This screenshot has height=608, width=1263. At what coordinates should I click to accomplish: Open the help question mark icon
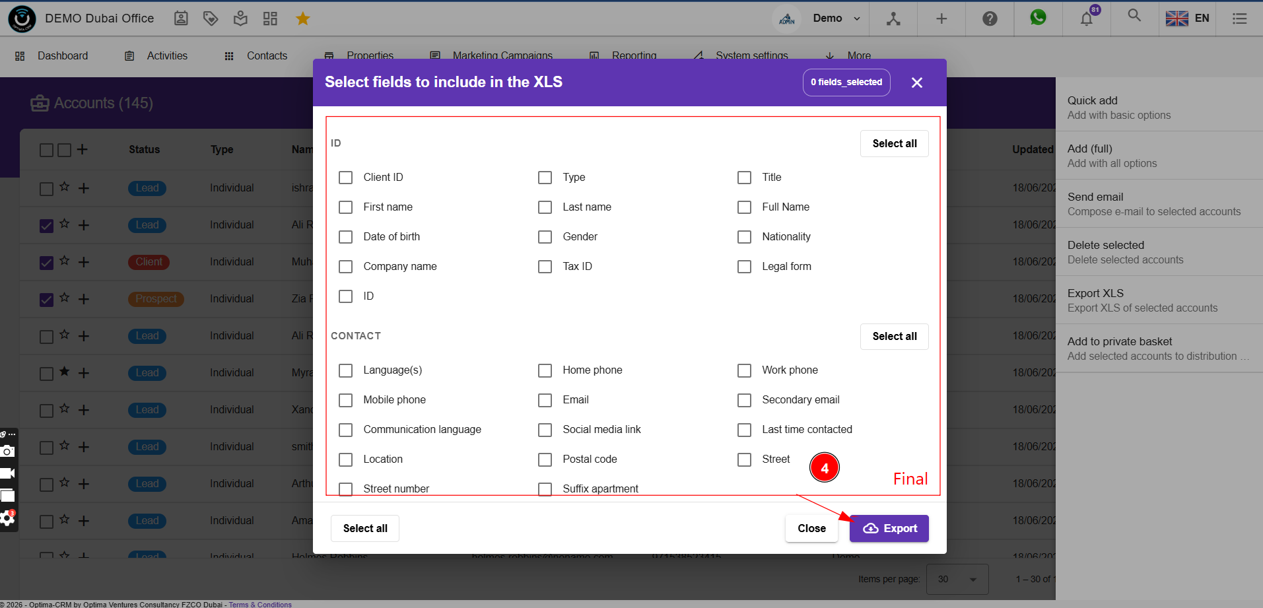[x=990, y=18]
